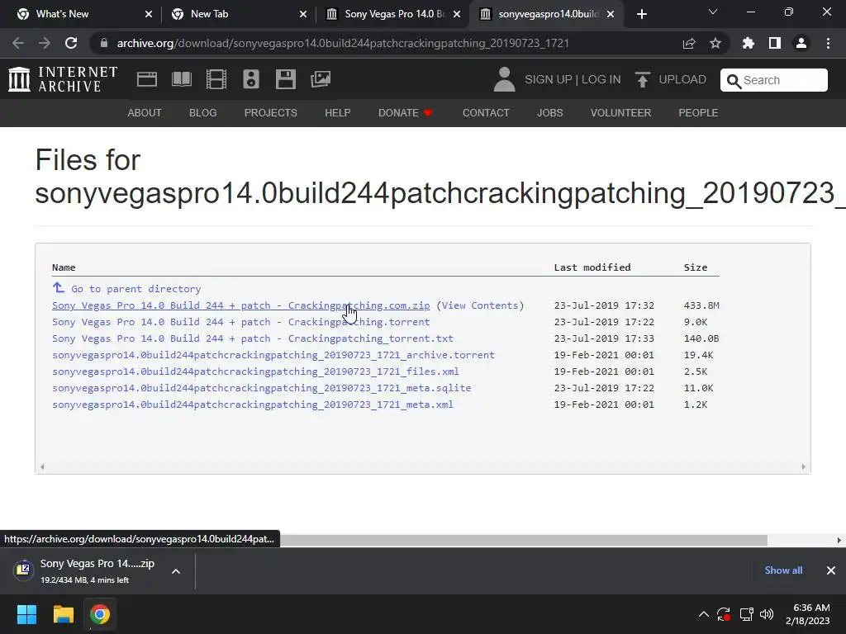Open the VOLUNTEER menu item
Viewport: 846px width, 634px height.
620,112
